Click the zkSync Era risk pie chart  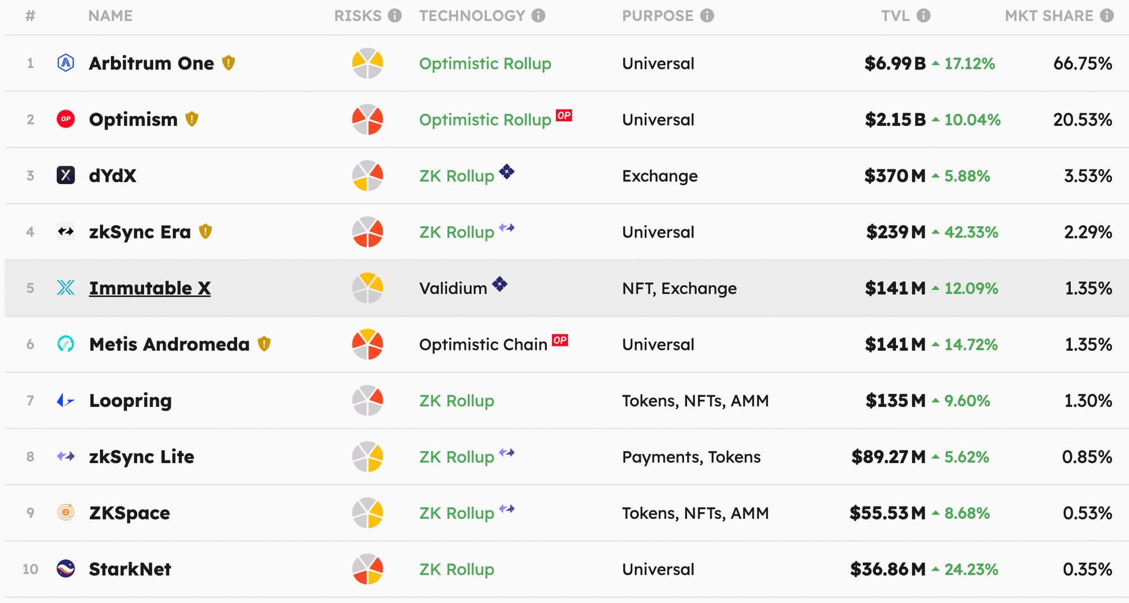click(x=367, y=232)
